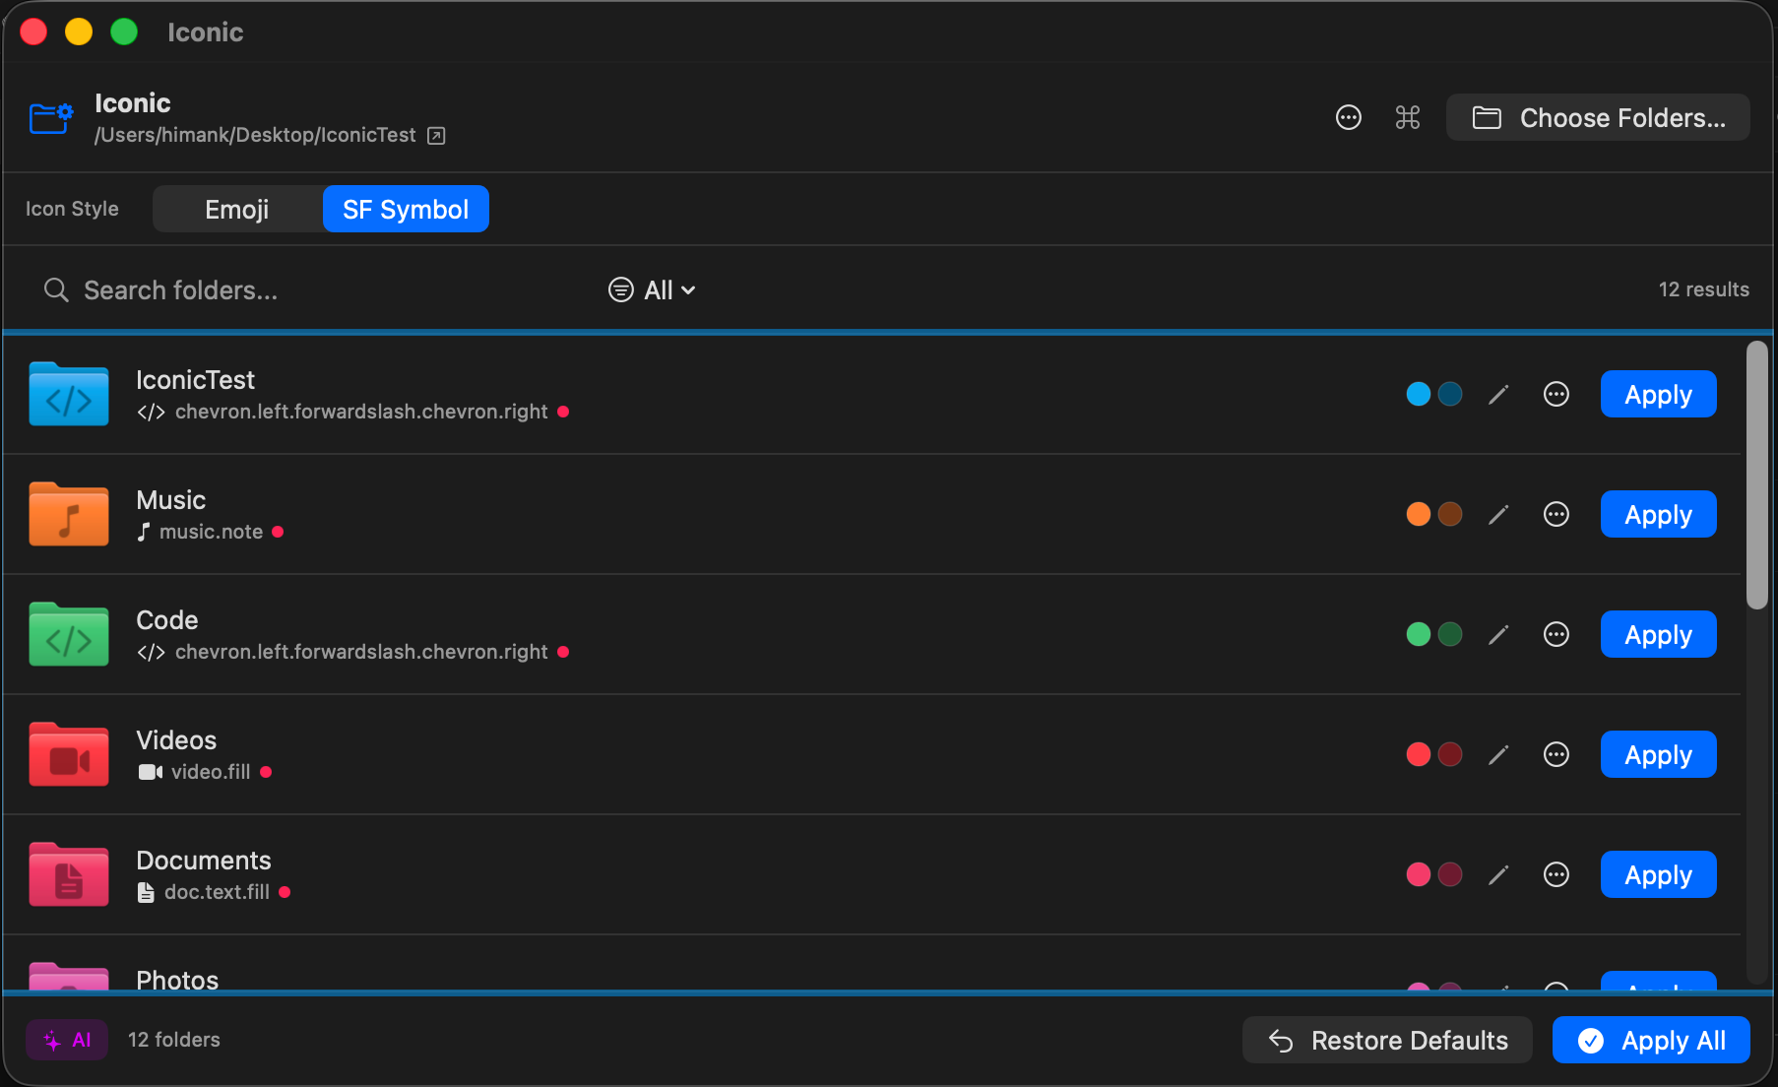The image size is (1778, 1087).
Task: Switch icon style to Emoji
Action: [x=237, y=209]
